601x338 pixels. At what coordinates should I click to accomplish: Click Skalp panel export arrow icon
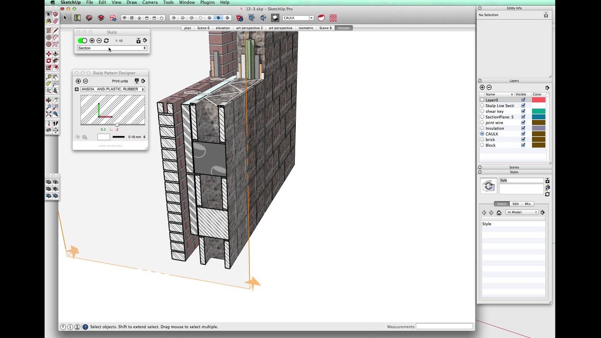point(145,40)
